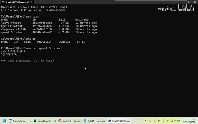Switch to the qwen3.5 Google Chrome window

click(69, 121)
